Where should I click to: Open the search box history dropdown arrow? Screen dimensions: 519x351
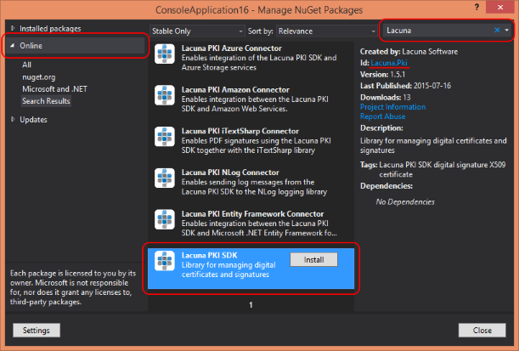coord(507,30)
